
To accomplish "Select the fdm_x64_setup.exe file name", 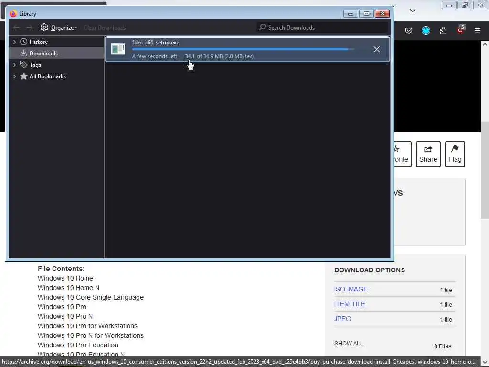I will click(x=155, y=43).
